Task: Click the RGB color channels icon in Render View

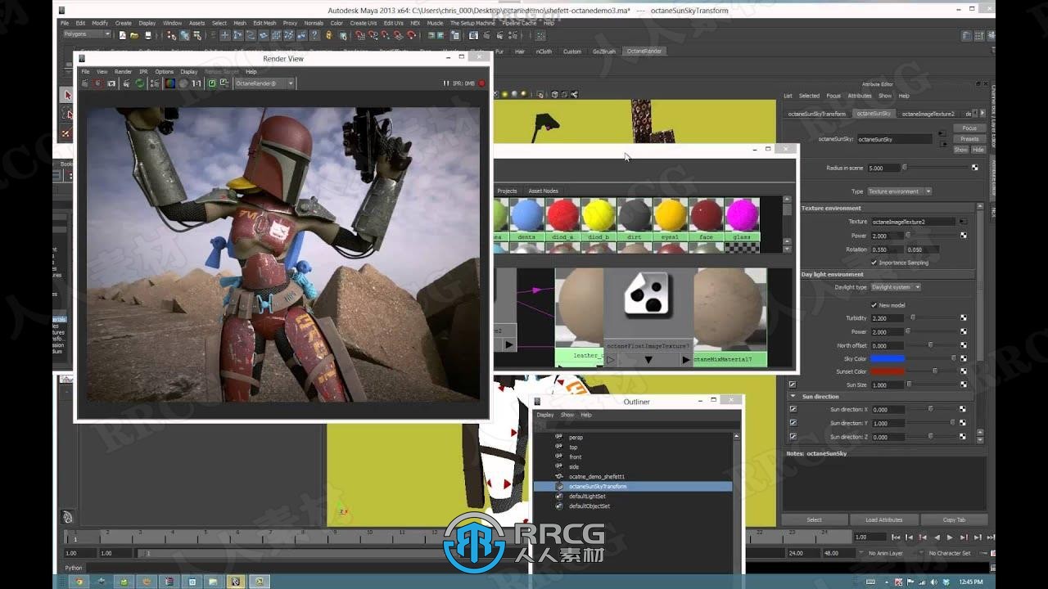Action: pos(170,83)
